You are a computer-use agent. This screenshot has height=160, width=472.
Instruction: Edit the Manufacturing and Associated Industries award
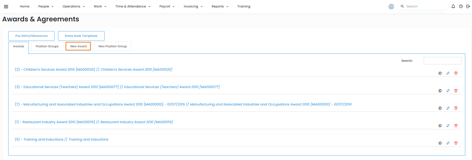448,108
